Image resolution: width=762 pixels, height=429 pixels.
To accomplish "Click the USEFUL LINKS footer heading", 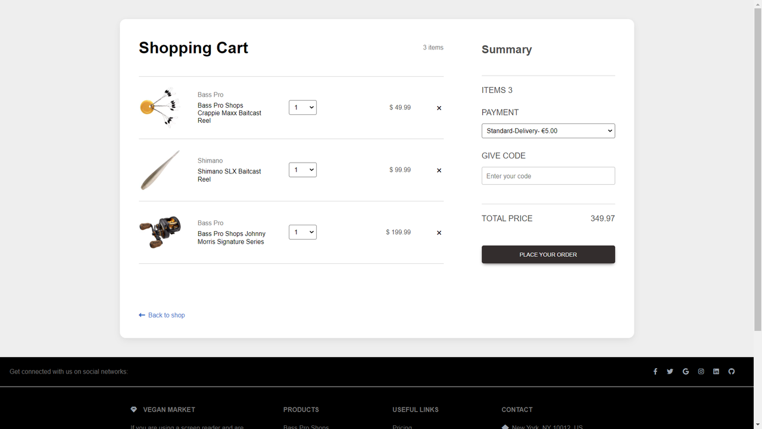I will point(416,410).
